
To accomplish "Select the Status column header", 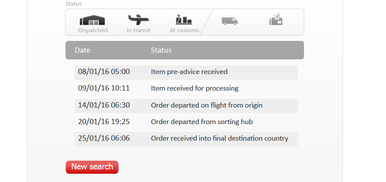I will coord(161,50).
